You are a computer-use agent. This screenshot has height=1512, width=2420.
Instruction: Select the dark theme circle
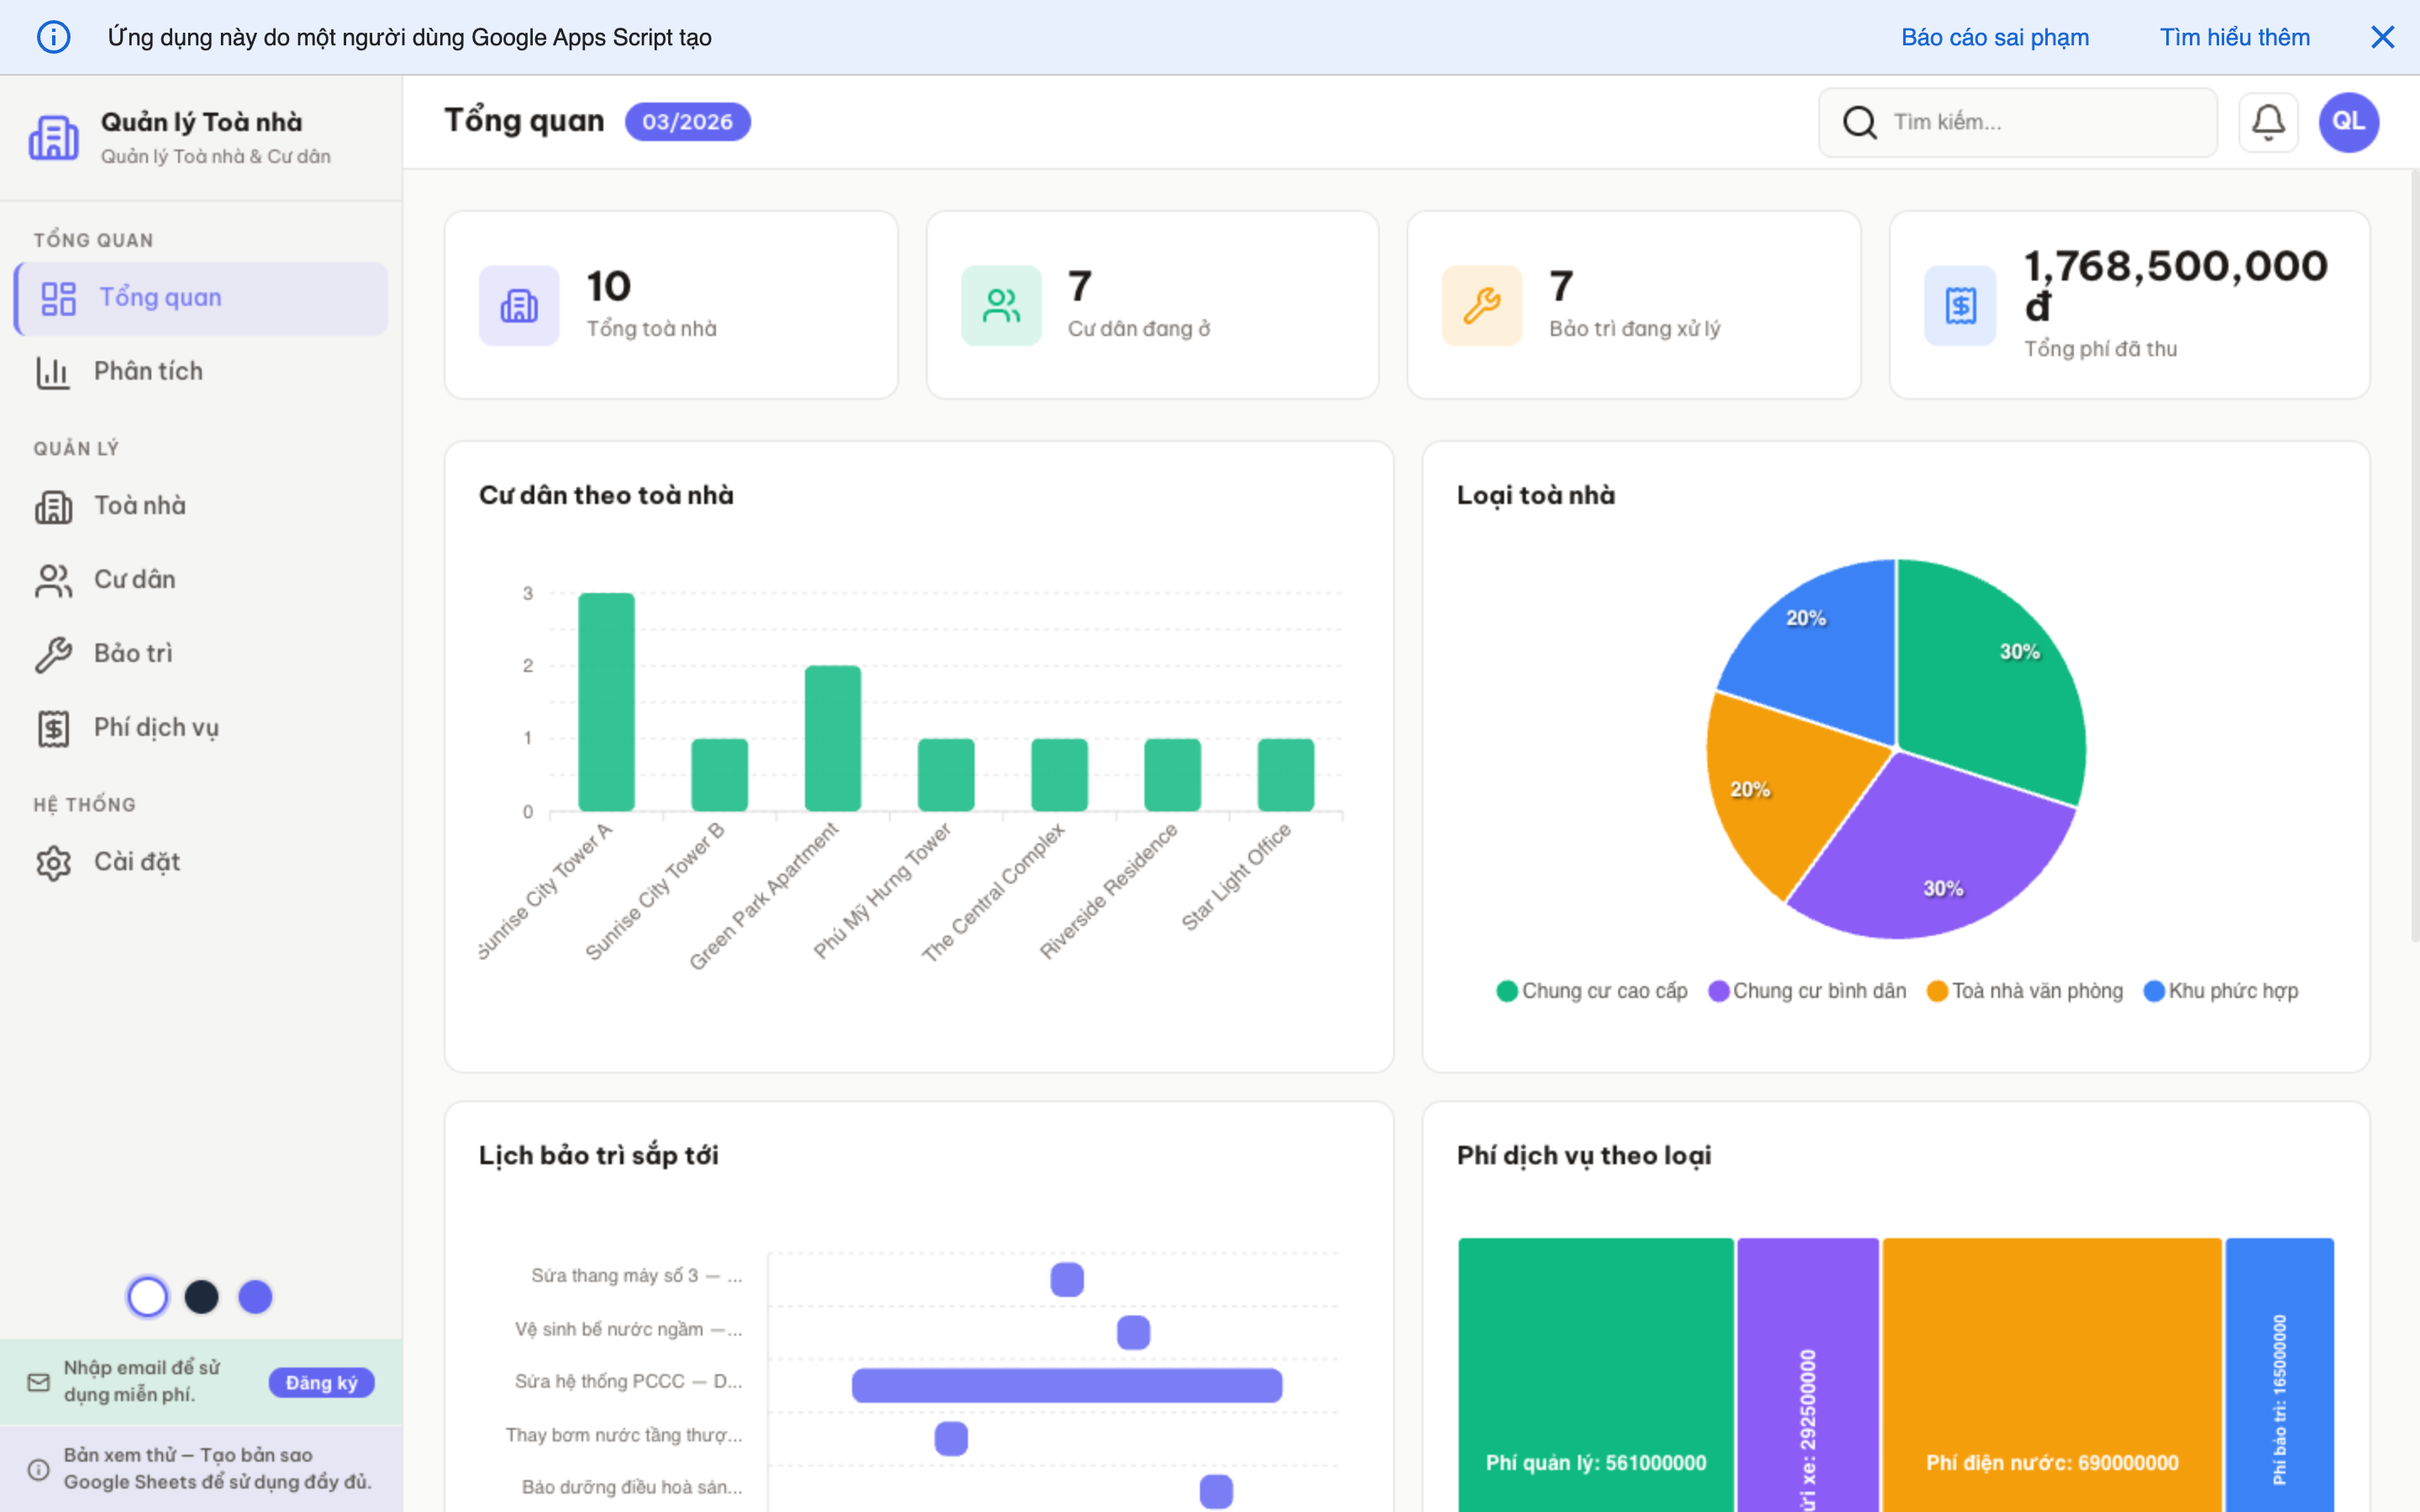202,1297
